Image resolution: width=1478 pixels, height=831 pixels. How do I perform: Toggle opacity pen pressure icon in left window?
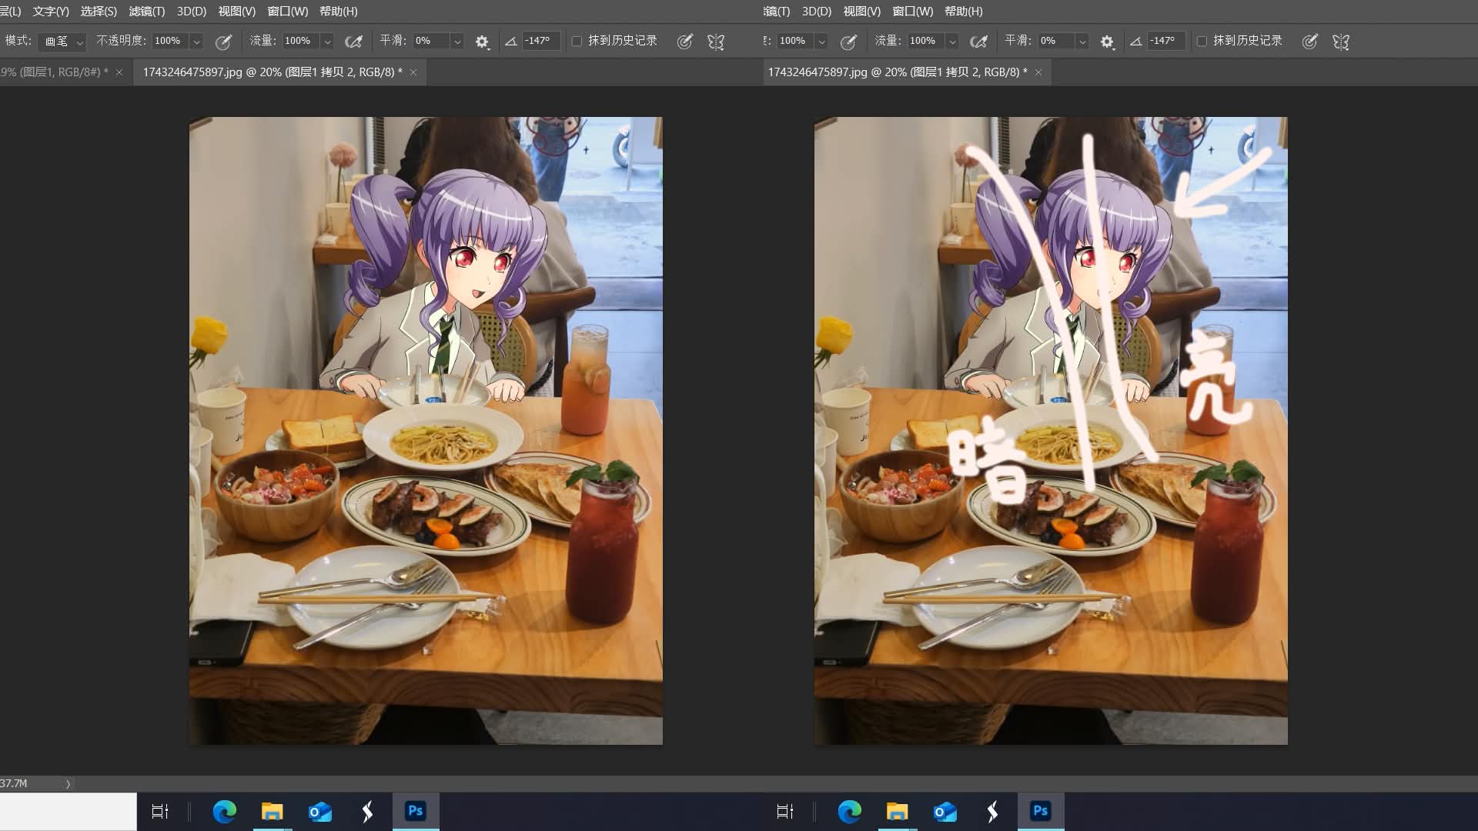223,42
